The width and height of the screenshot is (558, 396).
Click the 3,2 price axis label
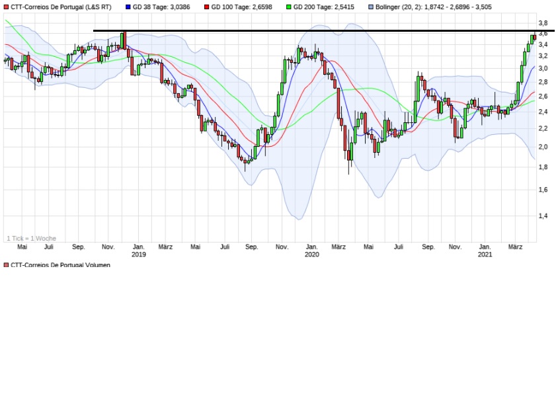coord(543,56)
